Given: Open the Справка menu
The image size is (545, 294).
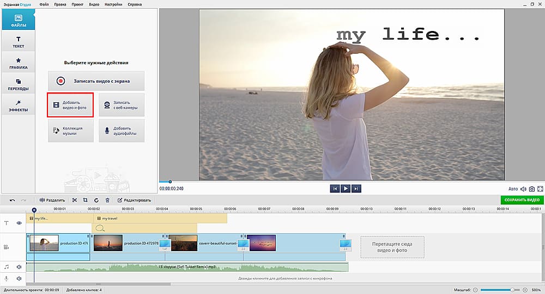Looking at the screenshot, I should (135, 4).
